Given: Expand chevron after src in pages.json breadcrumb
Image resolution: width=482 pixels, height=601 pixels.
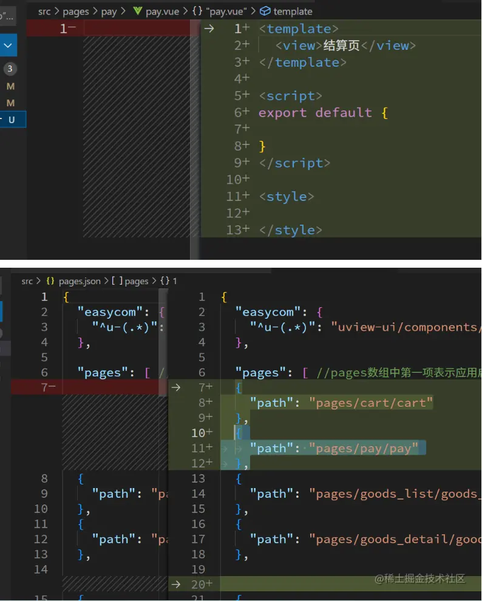Looking at the screenshot, I should click(x=38, y=281).
